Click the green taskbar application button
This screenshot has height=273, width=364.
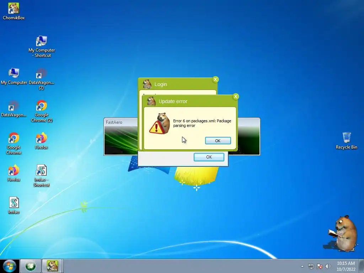pyautogui.click(x=31, y=266)
